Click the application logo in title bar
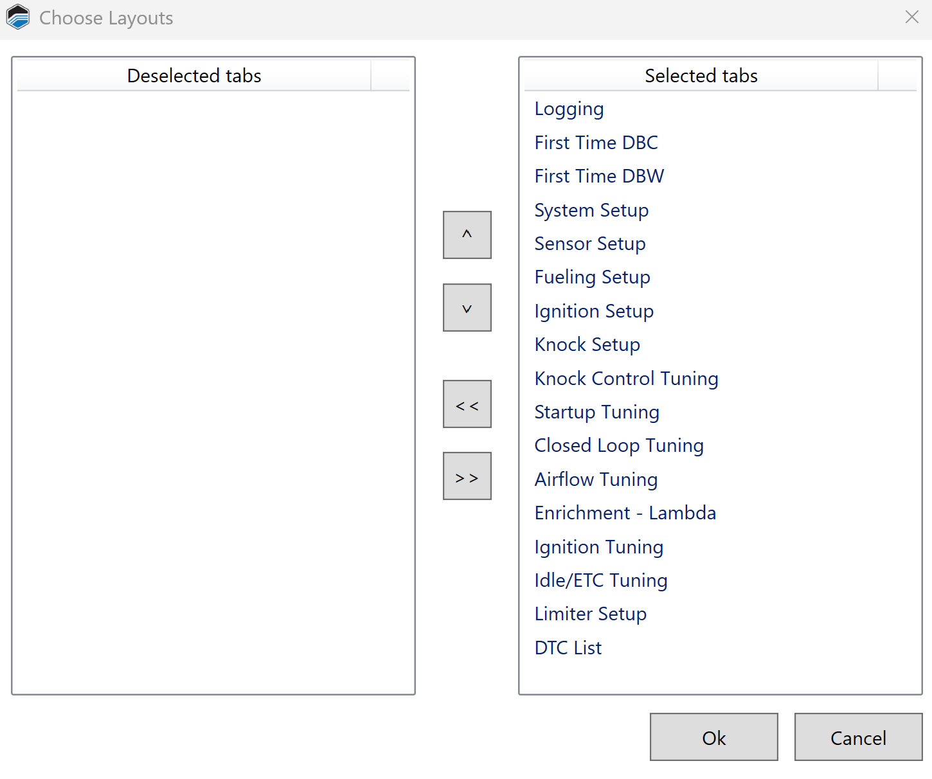This screenshot has width=932, height=779. [x=18, y=17]
